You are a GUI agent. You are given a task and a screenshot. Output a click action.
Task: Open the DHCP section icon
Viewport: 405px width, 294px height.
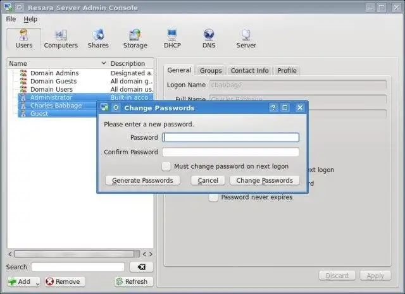[x=172, y=35]
